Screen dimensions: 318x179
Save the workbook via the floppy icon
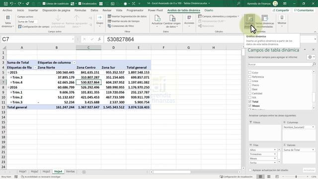click(5, 3)
